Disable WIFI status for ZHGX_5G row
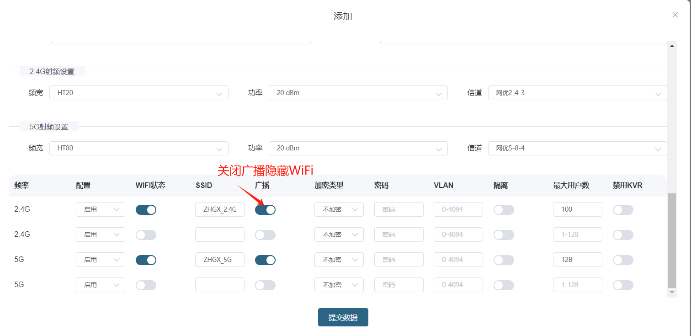This screenshot has height=336, width=691. [146, 260]
